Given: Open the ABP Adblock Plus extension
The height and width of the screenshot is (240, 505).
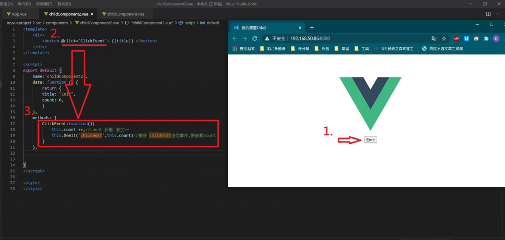Looking at the screenshot, I should pos(456,38).
